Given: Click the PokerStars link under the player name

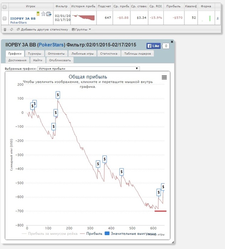Looking at the screenshot, I should click(19, 22).
